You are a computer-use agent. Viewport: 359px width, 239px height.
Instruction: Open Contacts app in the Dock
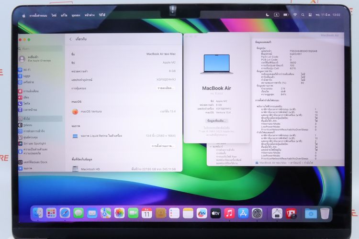pyautogui.click(x=161, y=213)
